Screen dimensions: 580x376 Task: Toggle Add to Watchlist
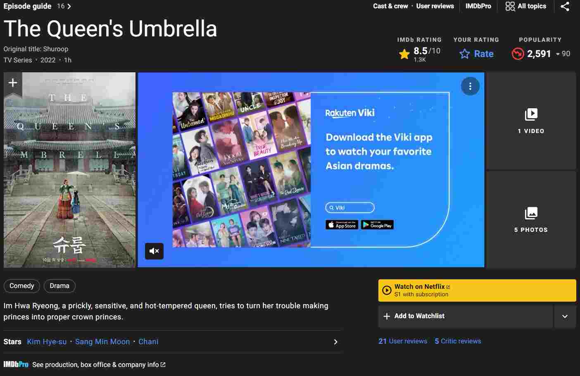point(465,316)
